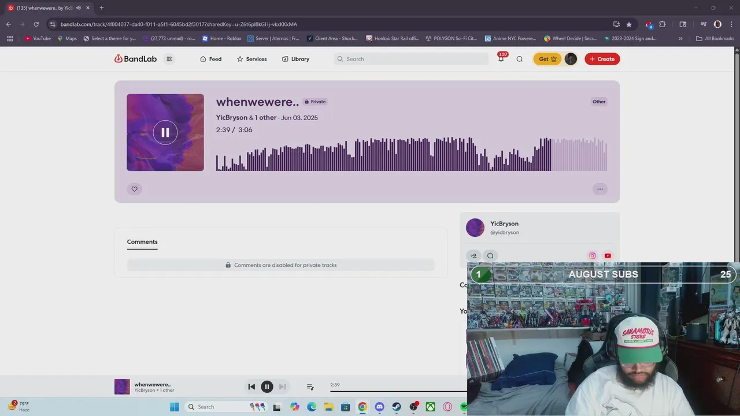Click 'whenwewere..' title in bottom player
740x416 pixels.
152,384
